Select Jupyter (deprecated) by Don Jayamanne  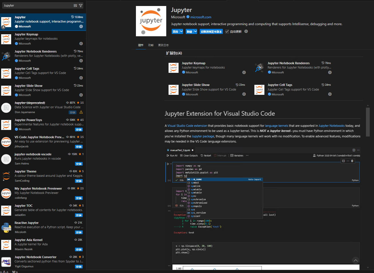43,108
